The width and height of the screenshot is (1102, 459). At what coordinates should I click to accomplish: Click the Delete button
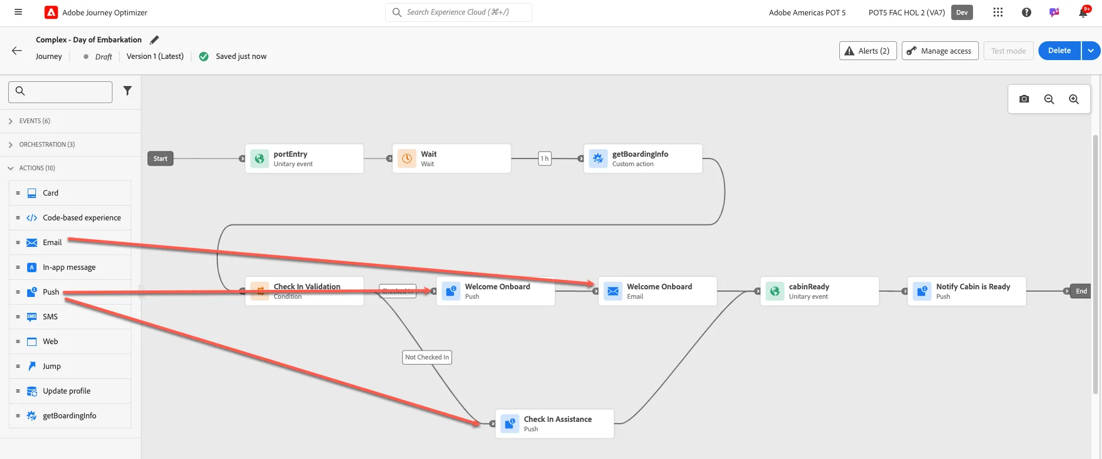1060,51
